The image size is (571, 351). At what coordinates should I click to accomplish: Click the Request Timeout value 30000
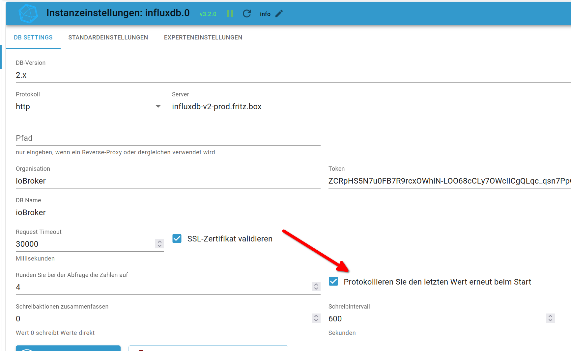coord(85,244)
